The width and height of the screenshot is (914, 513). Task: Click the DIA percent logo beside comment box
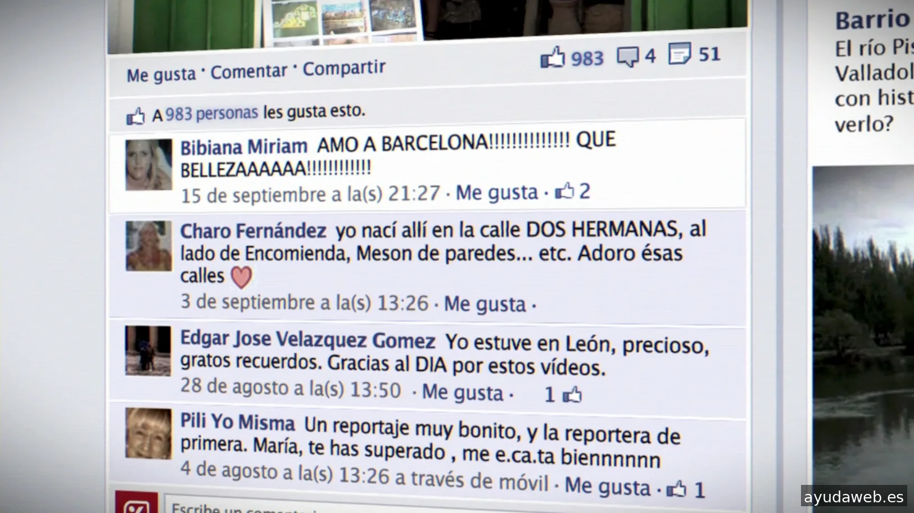[x=133, y=502]
